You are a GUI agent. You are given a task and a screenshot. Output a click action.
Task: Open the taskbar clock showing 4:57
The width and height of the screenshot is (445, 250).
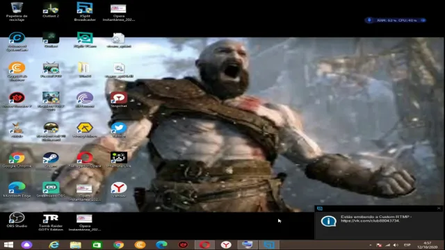427,245
